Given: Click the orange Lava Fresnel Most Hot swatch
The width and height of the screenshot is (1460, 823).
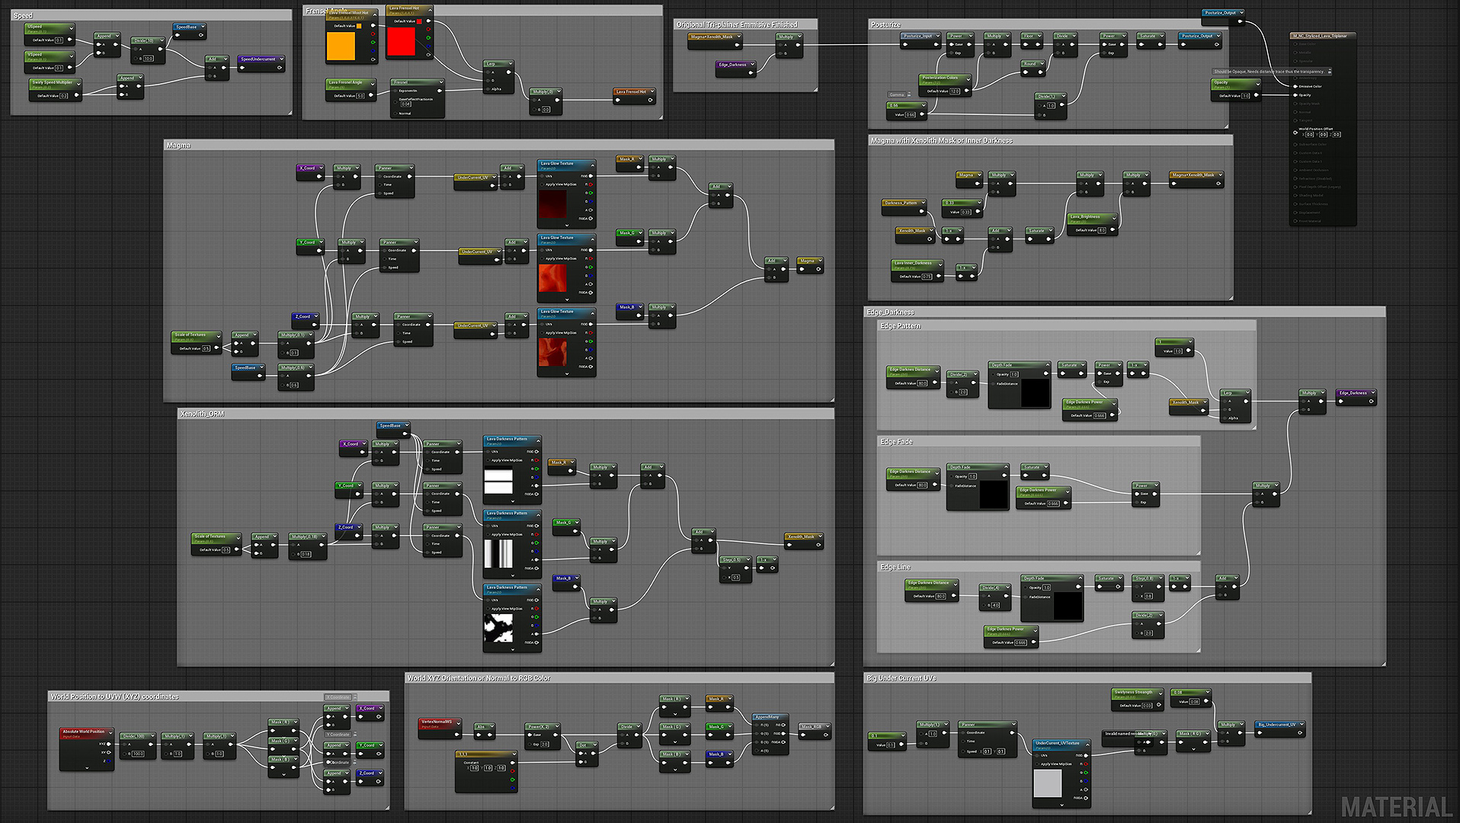Looking at the screenshot, I should (341, 46).
